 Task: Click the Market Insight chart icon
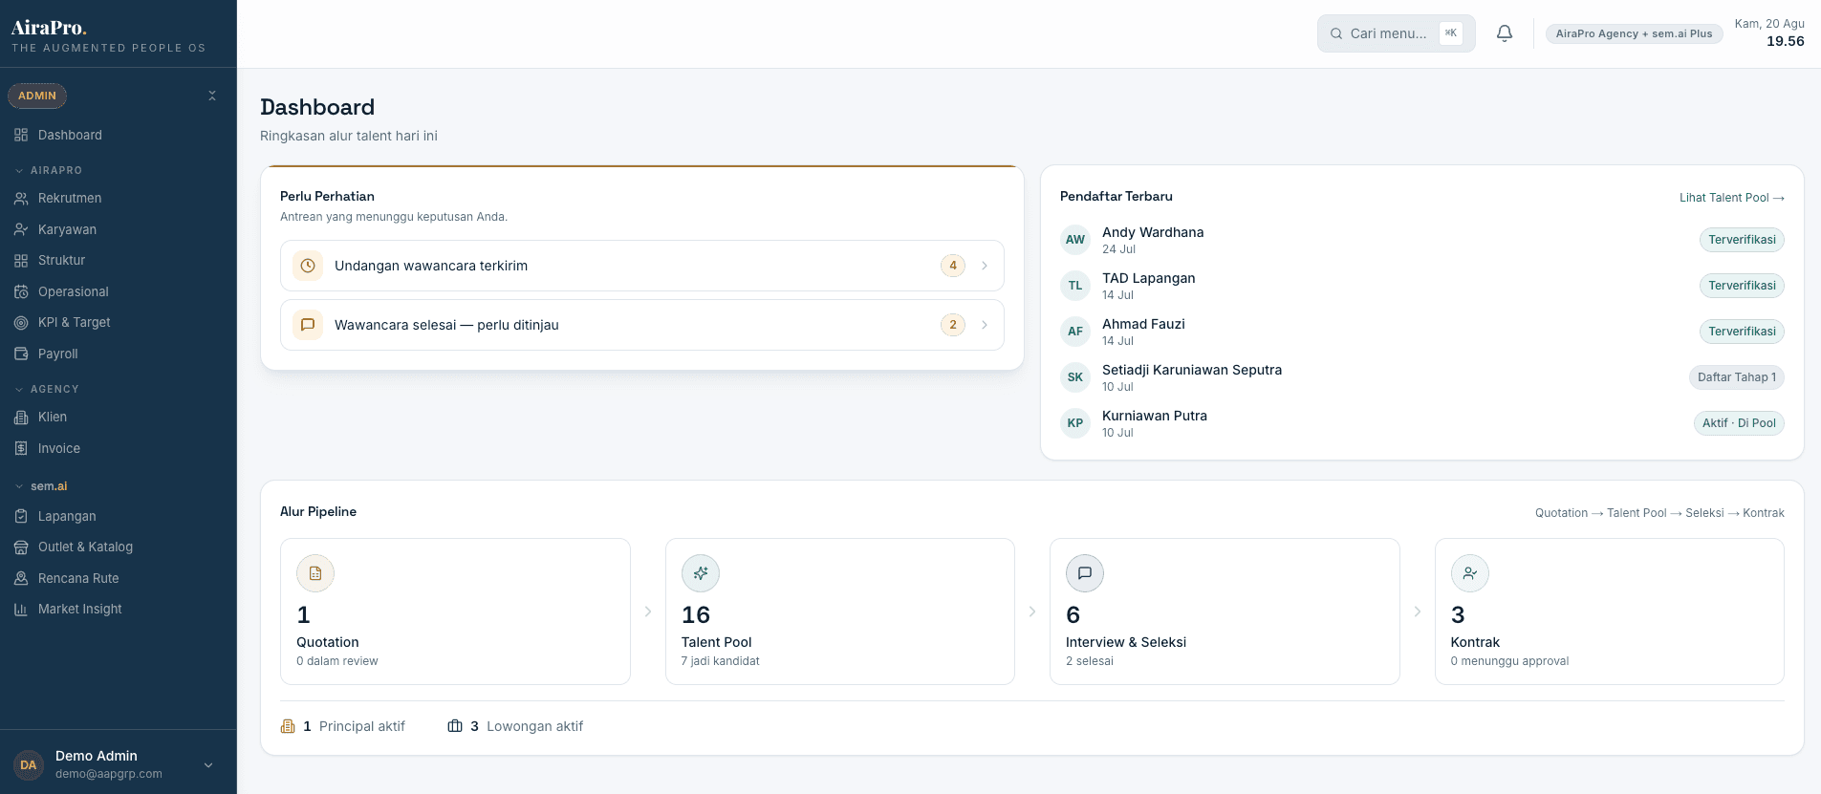point(21,609)
